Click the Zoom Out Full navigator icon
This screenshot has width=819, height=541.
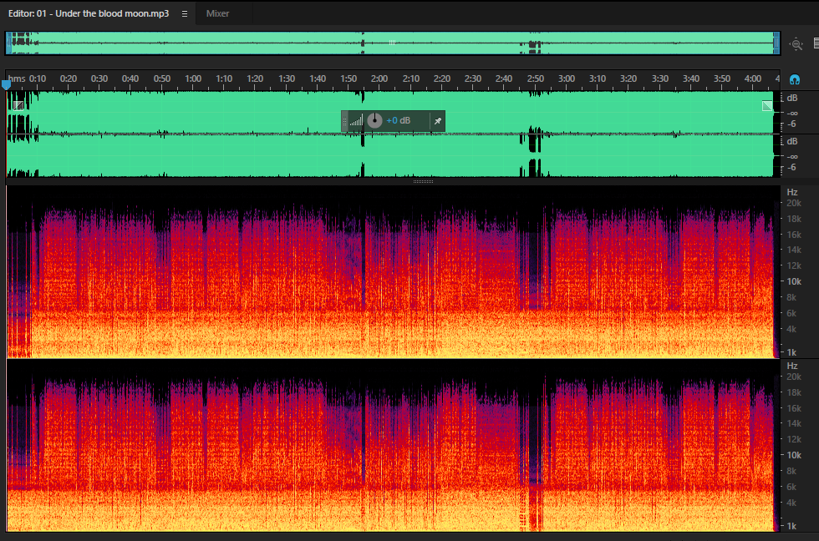tap(796, 44)
